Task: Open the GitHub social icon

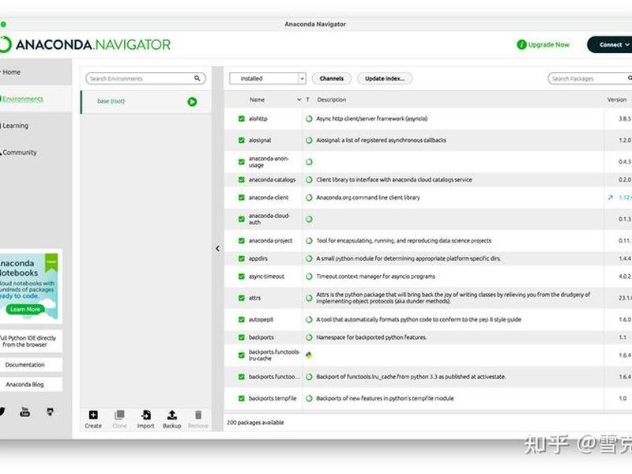Action: (x=51, y=412)
